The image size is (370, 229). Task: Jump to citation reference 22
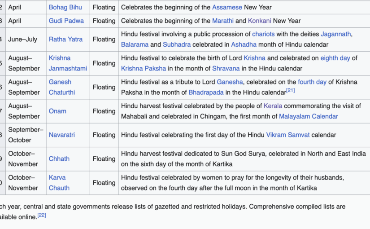coord(42,215)
